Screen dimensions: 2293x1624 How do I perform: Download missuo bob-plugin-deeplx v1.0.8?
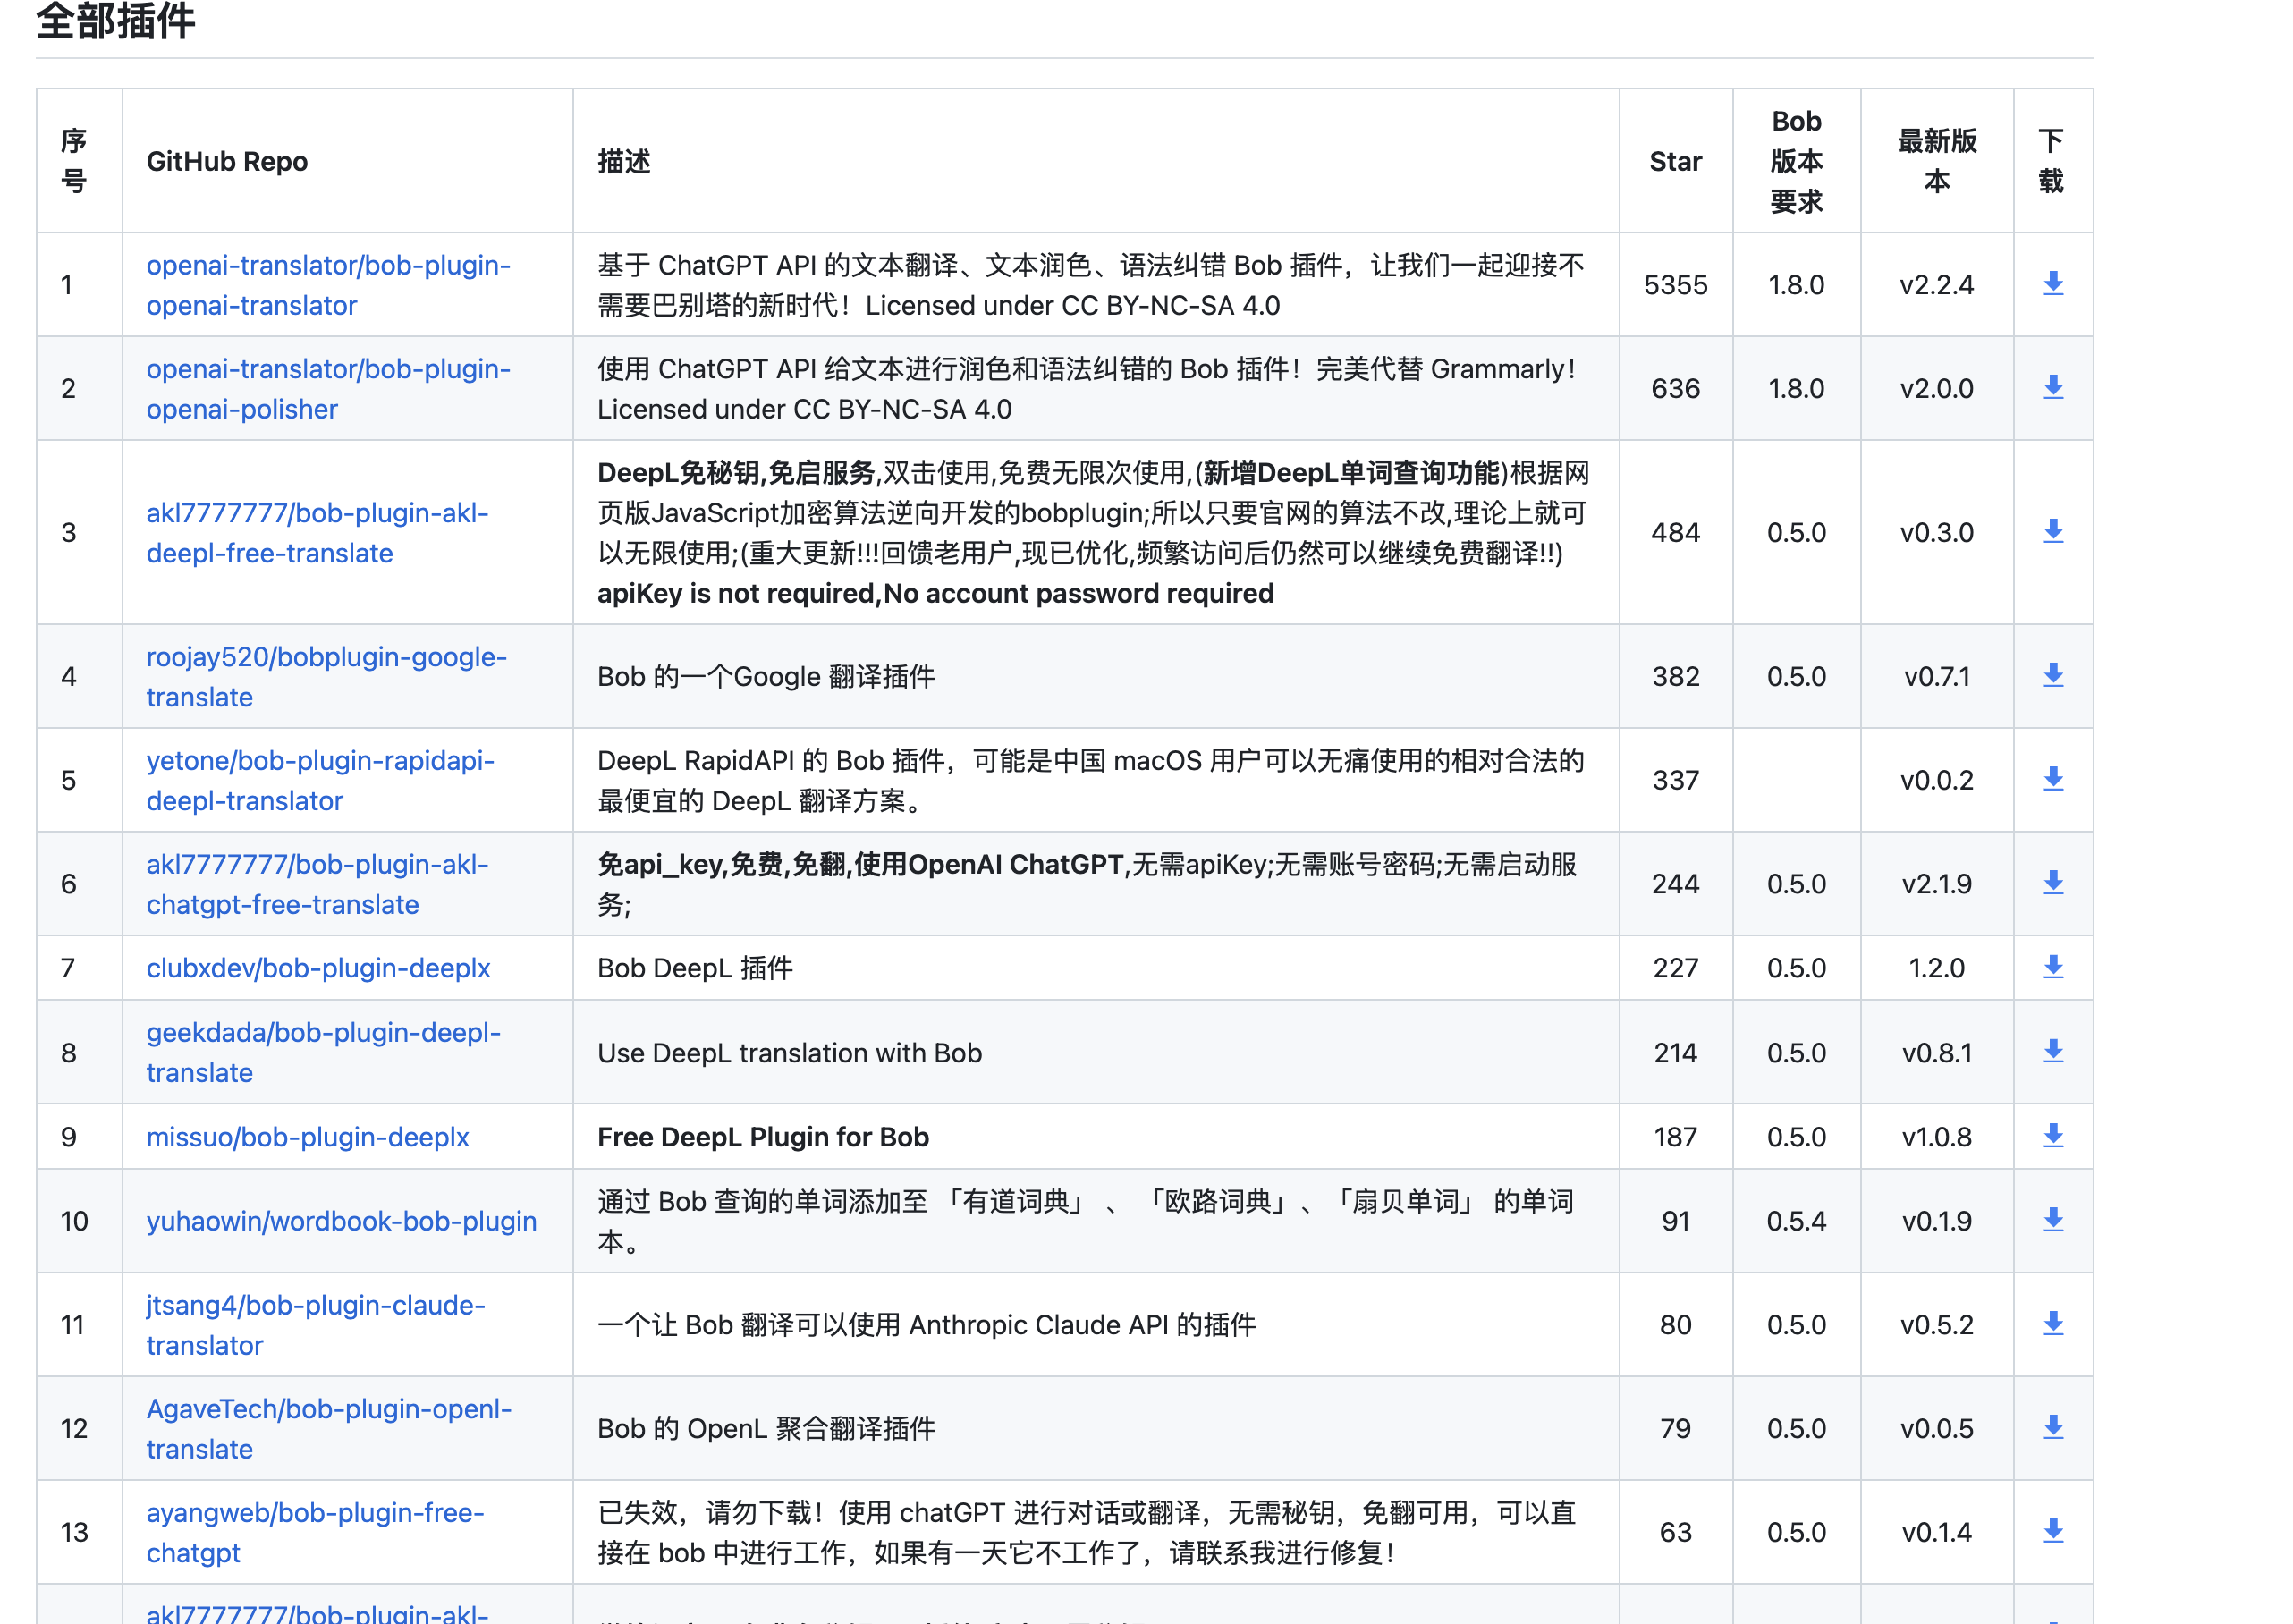[x=2052, y=1136]
